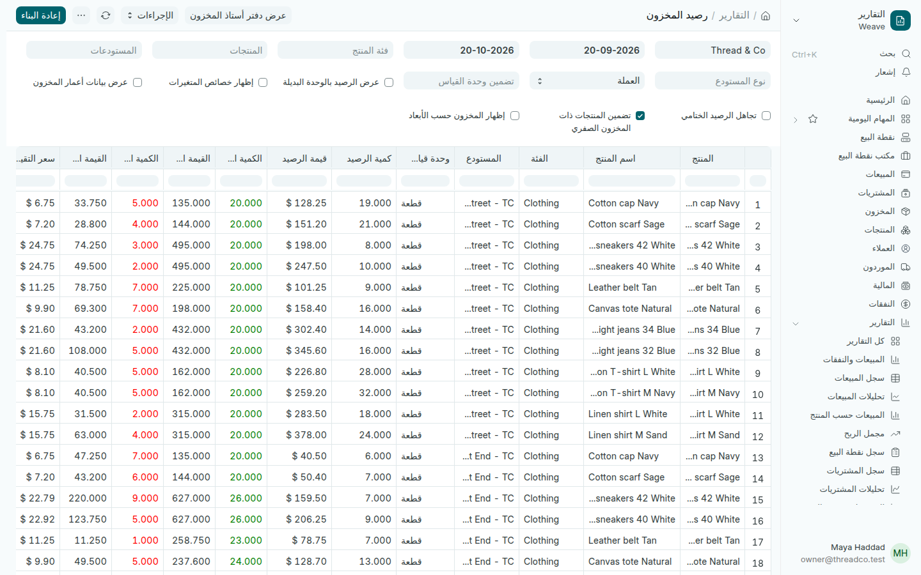The image size is (921, 575).
Task: Open the الإجراءات actions dropdown
Action: click(x=150, y=15)
